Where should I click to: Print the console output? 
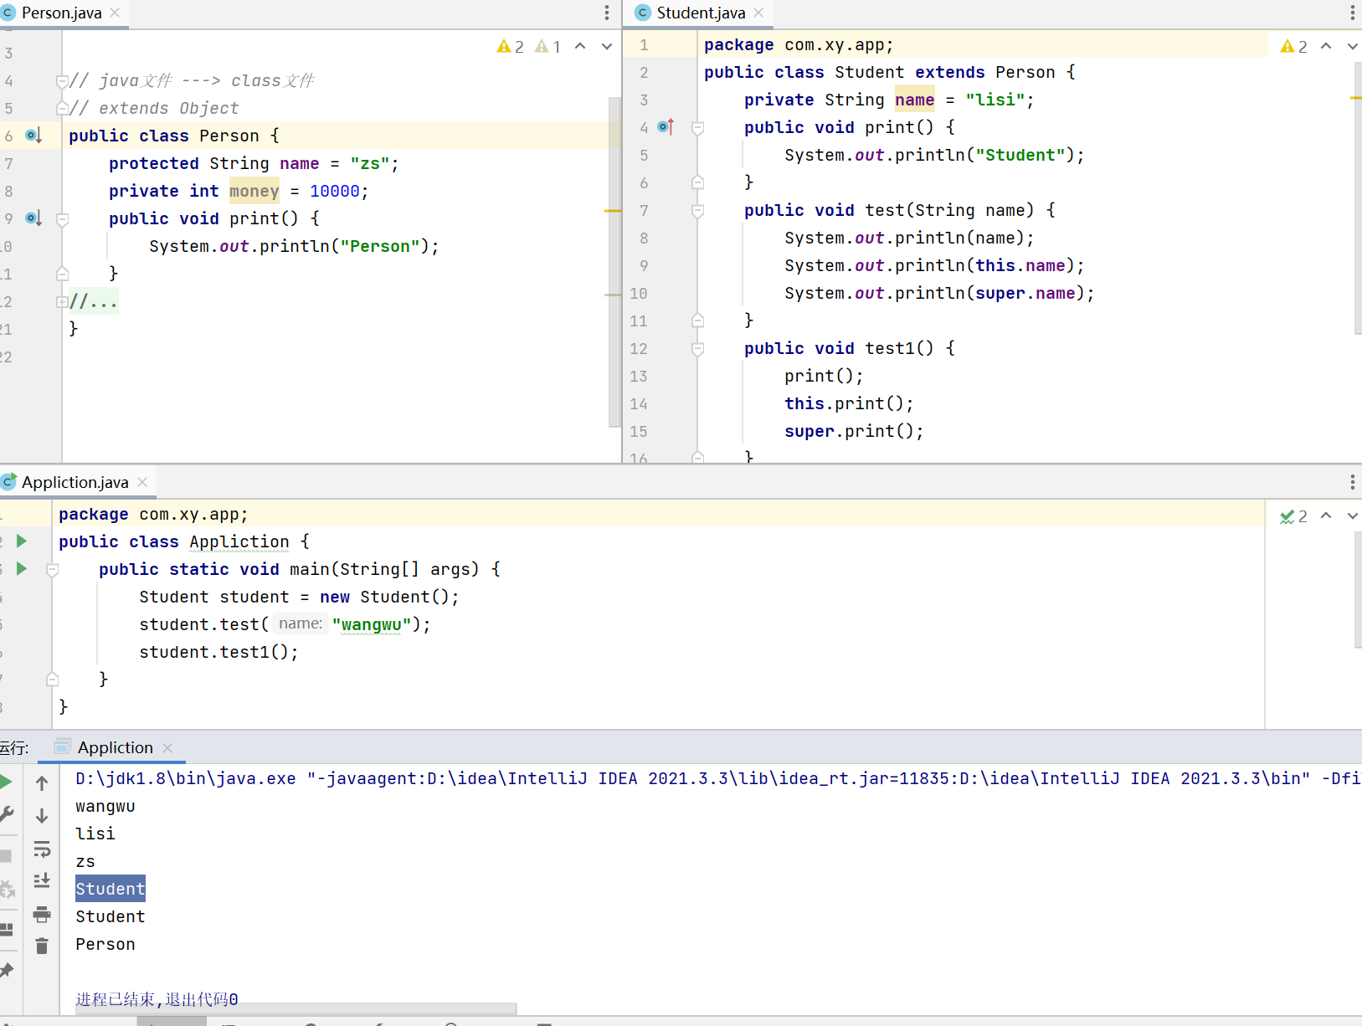[x=42, y=914]
